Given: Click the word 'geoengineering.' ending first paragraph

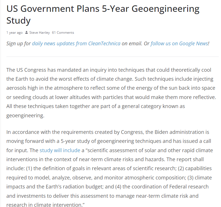Looking at the screenshot, I should point(25,116).
